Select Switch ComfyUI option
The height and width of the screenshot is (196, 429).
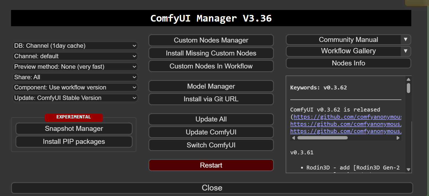click(211, 145)
